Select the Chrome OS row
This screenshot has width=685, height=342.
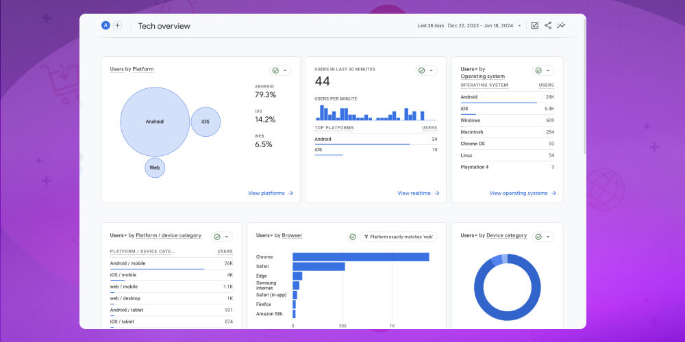507,144
